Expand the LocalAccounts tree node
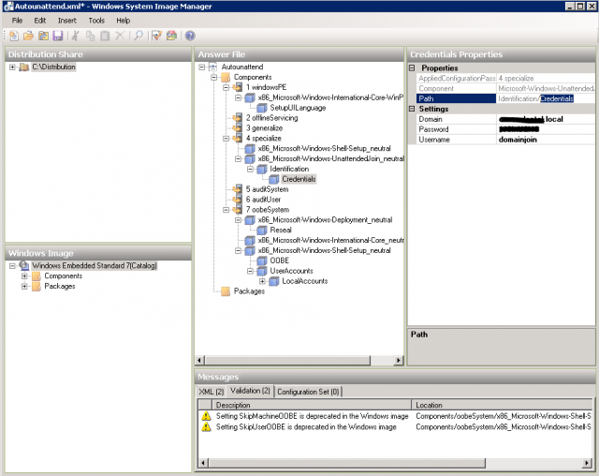 click(263, 281)
